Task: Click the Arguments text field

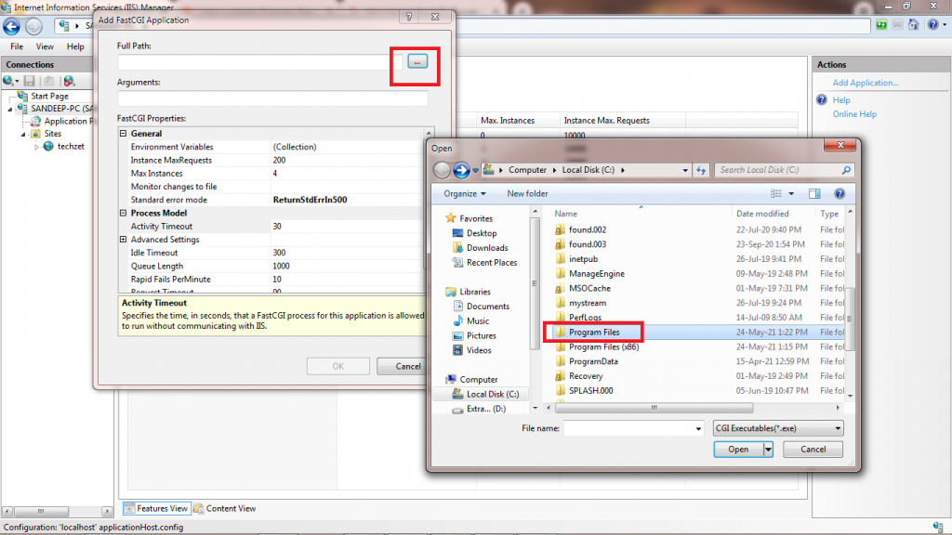Action: [x=272, y=98]
